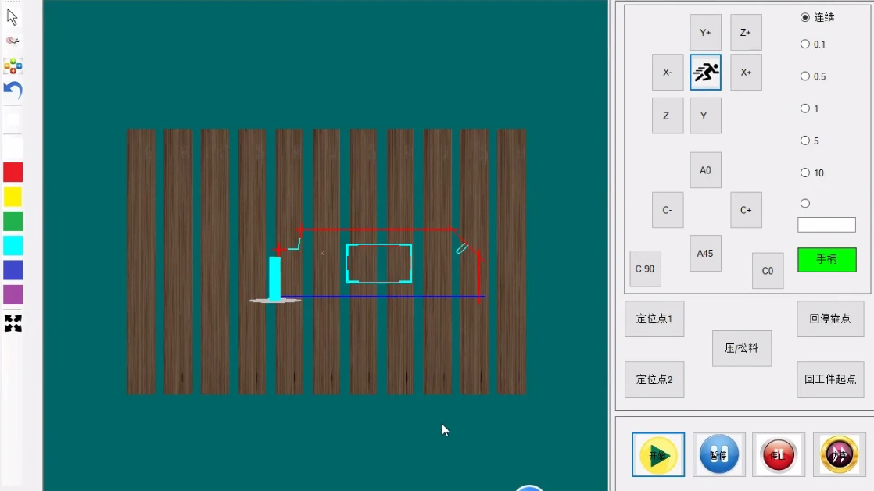Select the 1 step radio button
The height and width of the screenshot is (491, 874).
pos(805,109)
